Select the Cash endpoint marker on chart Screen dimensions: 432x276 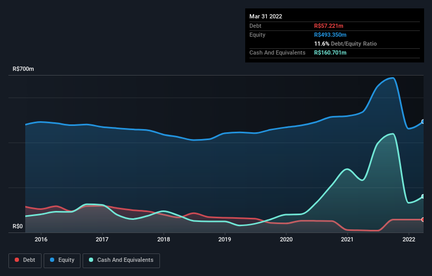click(423, 196)
